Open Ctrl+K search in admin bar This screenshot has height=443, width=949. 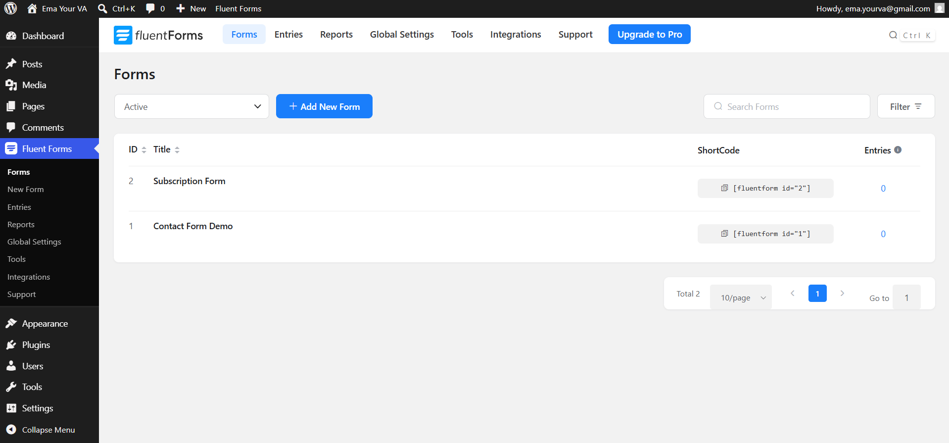click(x=117, y=8)
